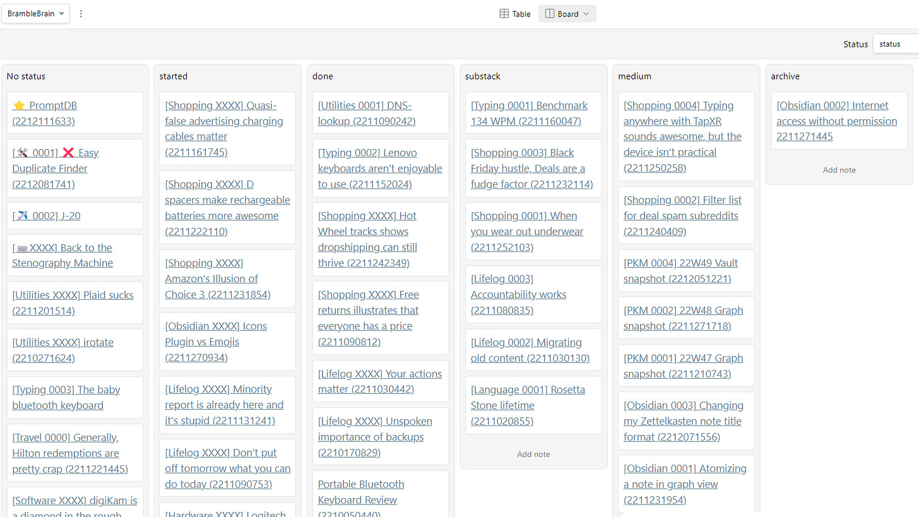The image size is (919, 517).
Task: Open Hot Wheel tracks dropshipping note
Action: pos(381,239)
